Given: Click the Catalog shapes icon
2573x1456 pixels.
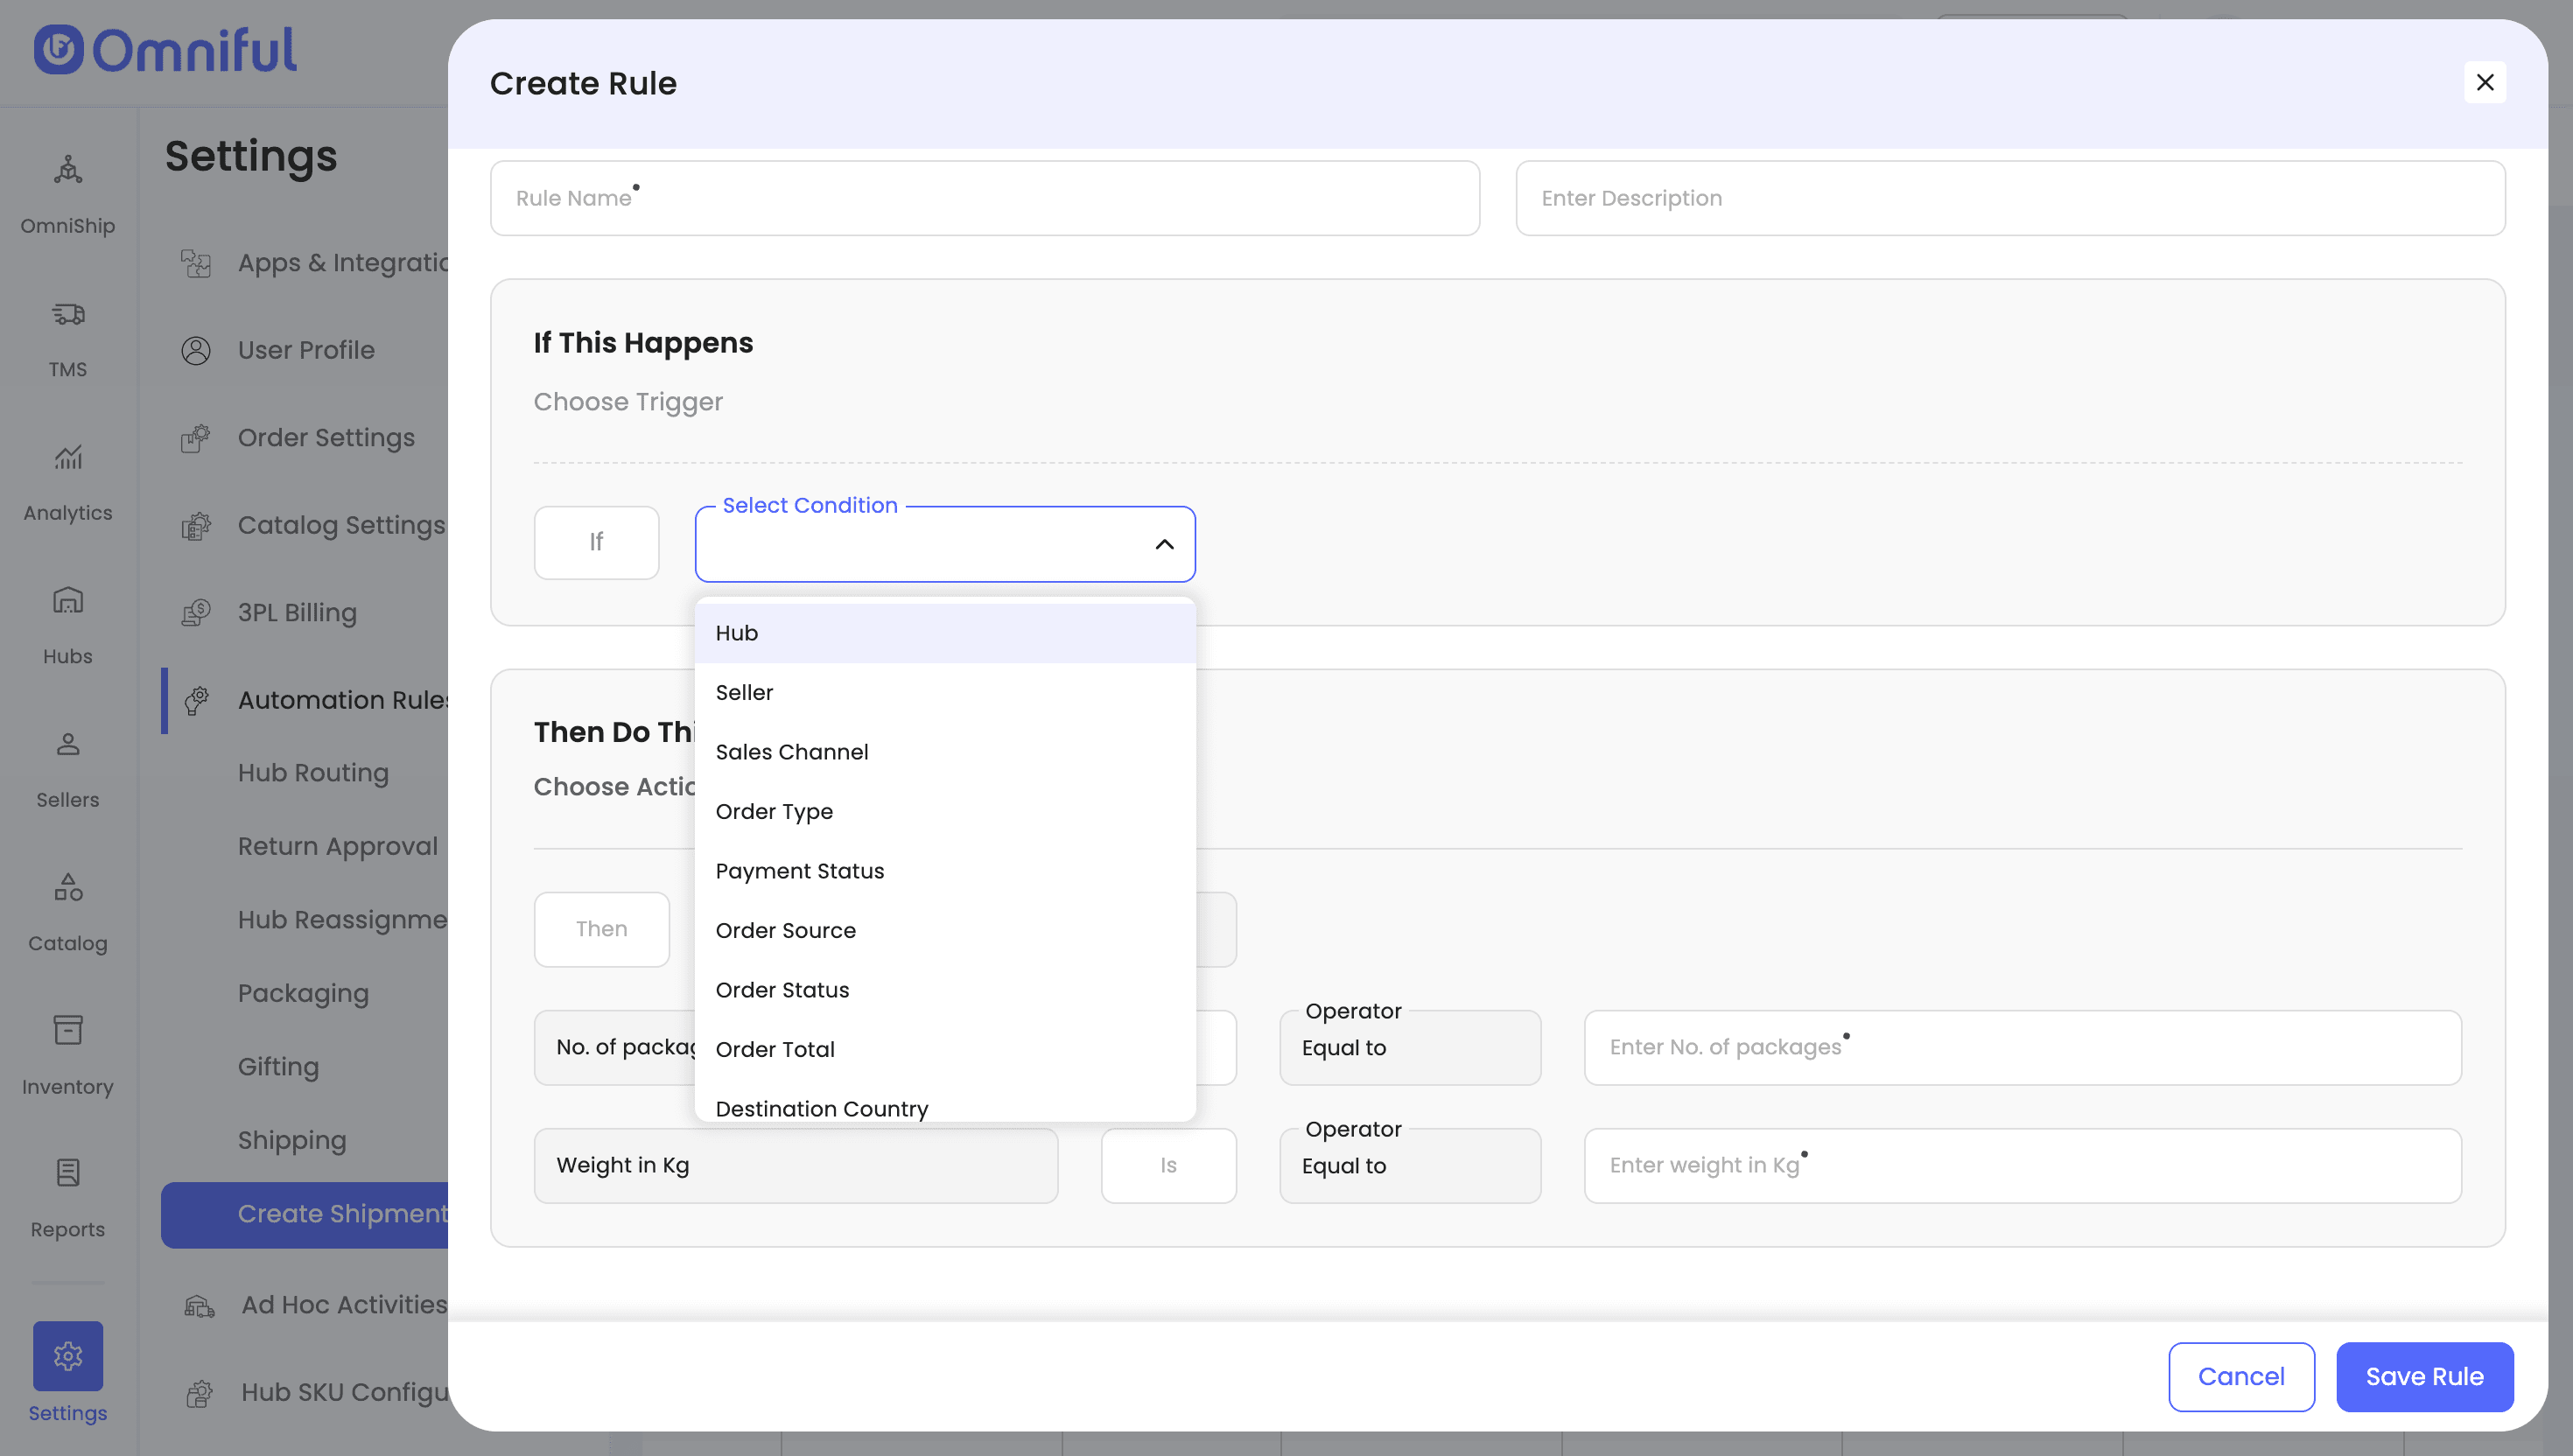Looking at the screenshot, I should [x=67, y=887].
